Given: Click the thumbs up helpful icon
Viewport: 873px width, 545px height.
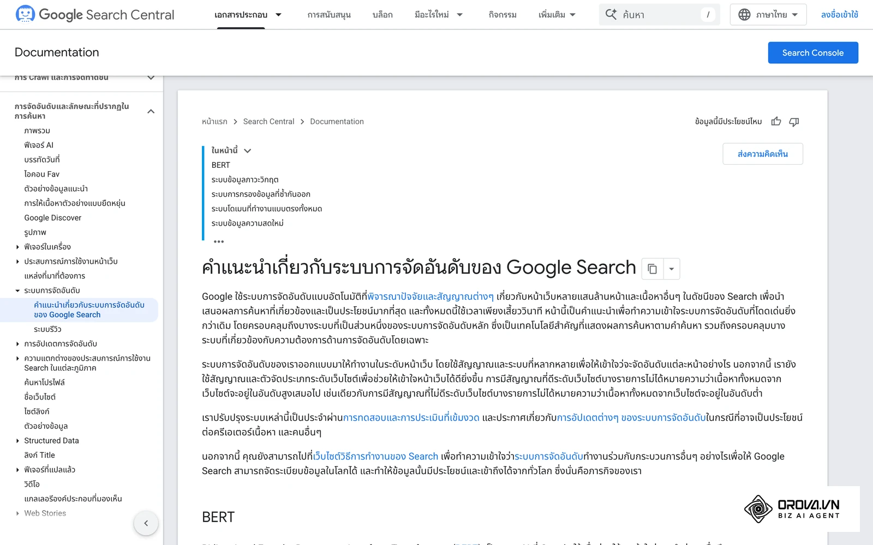Looking at the screenshot, I should (x=776, y=122).
